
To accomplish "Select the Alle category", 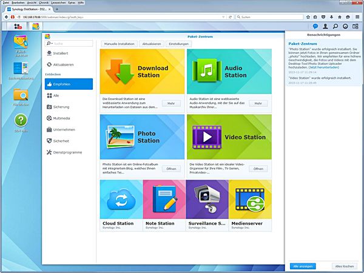I will [69, 95].
